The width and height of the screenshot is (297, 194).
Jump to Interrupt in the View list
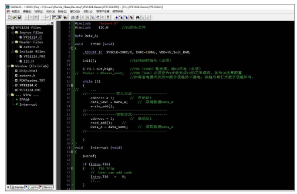point(28,104)
